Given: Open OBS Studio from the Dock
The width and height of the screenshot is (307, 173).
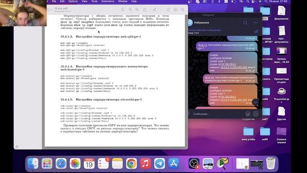Looking at the screenshot, I should pos(194,163).
